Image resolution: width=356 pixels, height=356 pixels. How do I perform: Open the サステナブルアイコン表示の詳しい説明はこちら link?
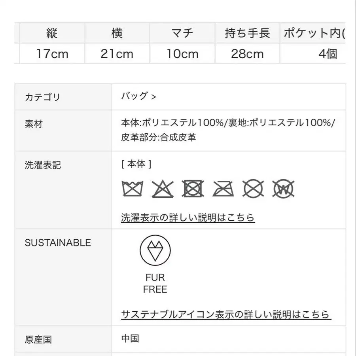click(226, 314)
